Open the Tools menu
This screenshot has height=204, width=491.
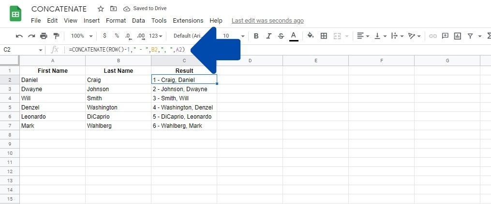pos(159,21)
